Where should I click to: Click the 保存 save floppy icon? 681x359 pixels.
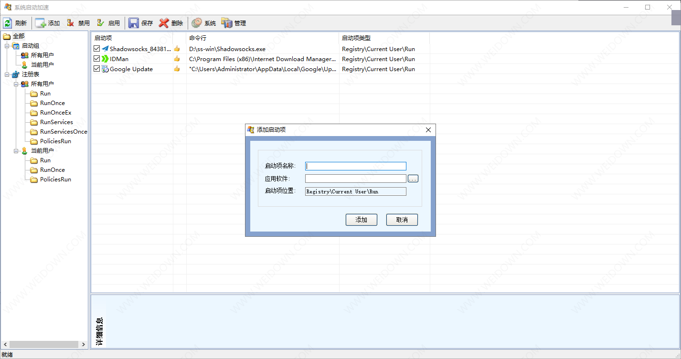134,23
